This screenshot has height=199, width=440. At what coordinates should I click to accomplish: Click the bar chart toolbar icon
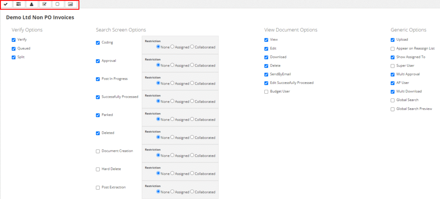(x=70, y=4)
